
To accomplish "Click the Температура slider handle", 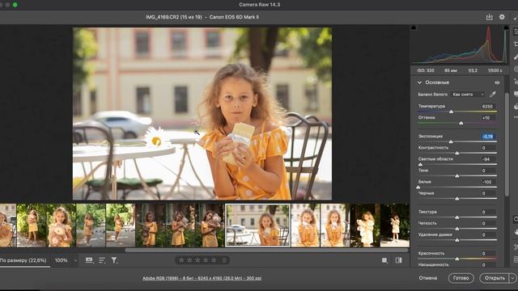I will pyautogui.click(x=452, y=112).
